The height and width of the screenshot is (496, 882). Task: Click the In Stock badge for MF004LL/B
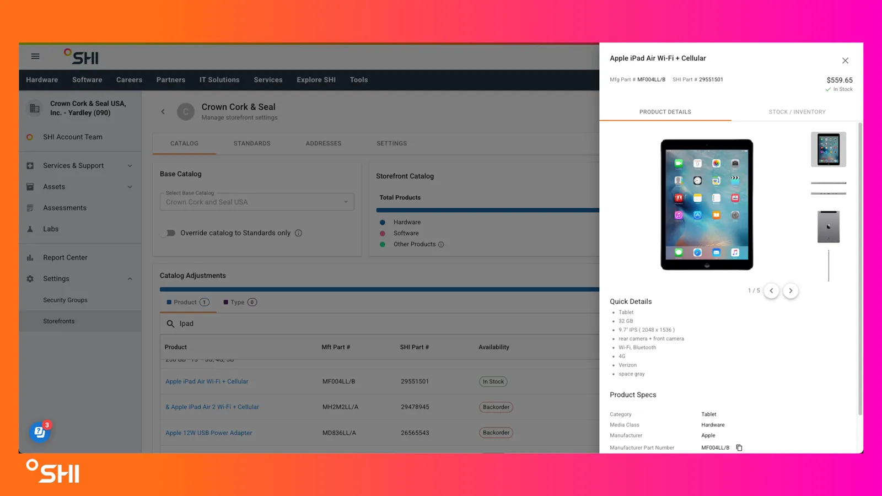point(493,382)
